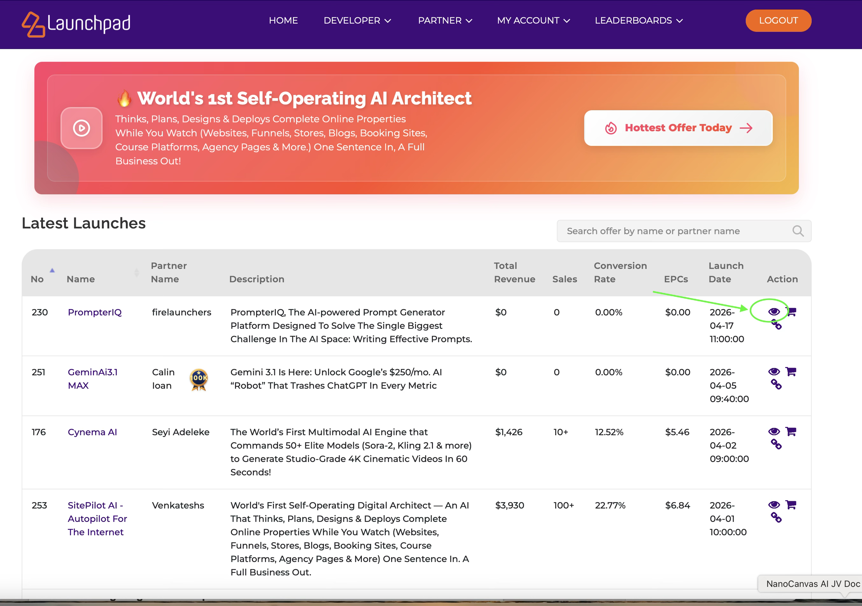Sort table by Name column arrows

(137, 273)
